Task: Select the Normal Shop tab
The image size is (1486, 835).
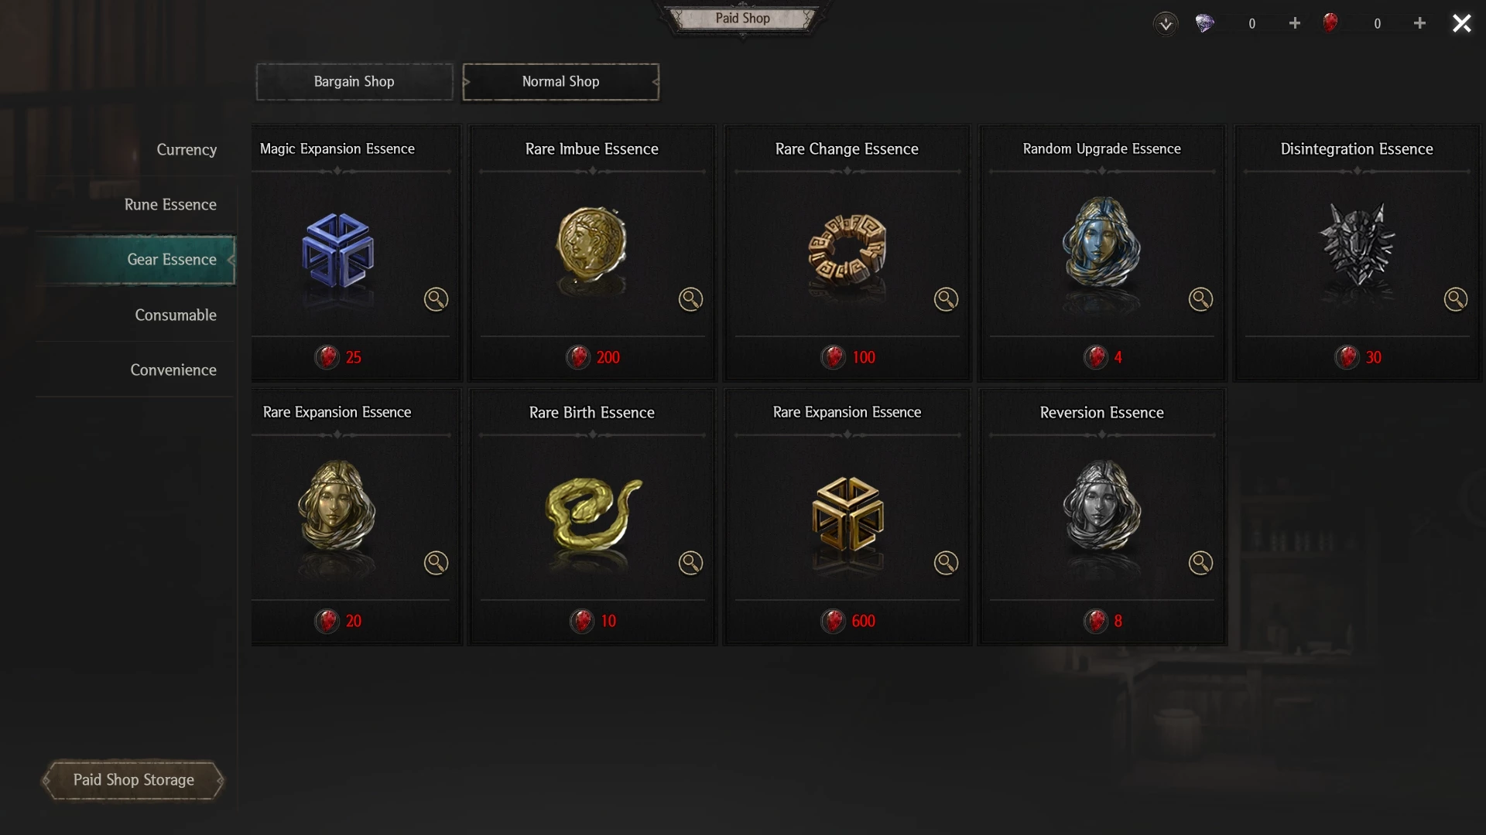Action: [x=561, y=81]
